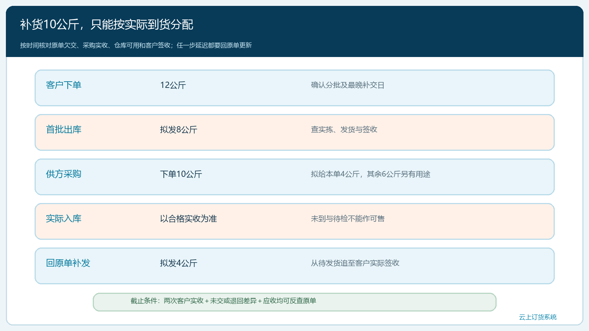The image size is (589, 331).
Task: Click the 拟发8公斤 quantity text
Action: pos(179,129)
